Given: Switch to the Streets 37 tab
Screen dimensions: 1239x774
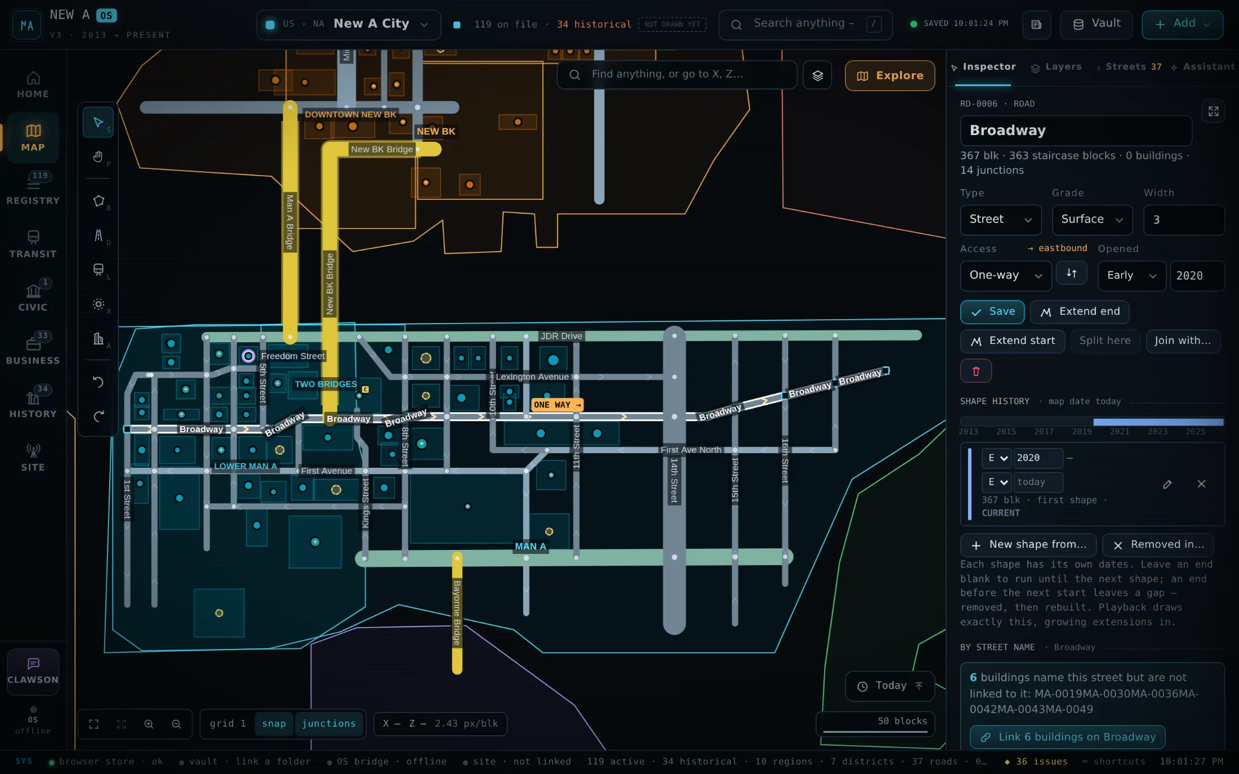Looking at the screenshot, I should pos(1129,67).
